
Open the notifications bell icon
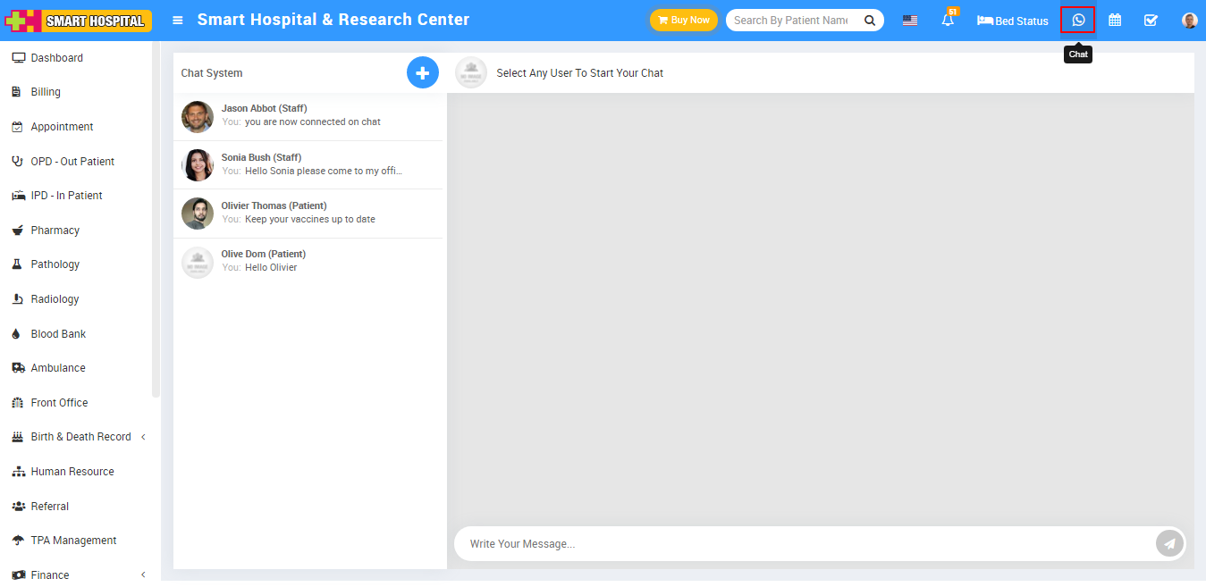[948, 20]
